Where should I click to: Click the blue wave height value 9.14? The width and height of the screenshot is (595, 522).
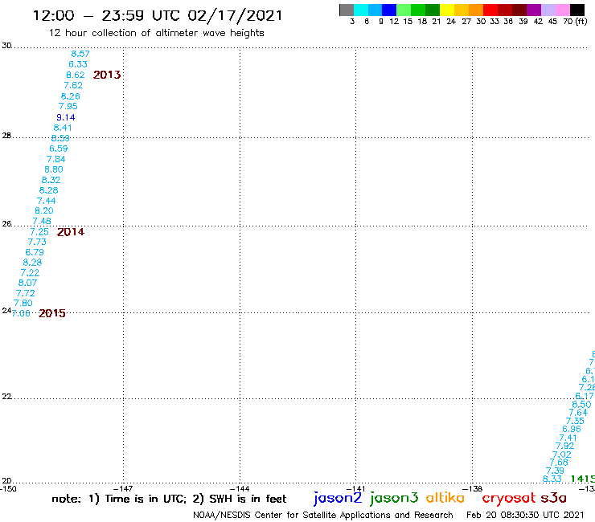(66, 117)
